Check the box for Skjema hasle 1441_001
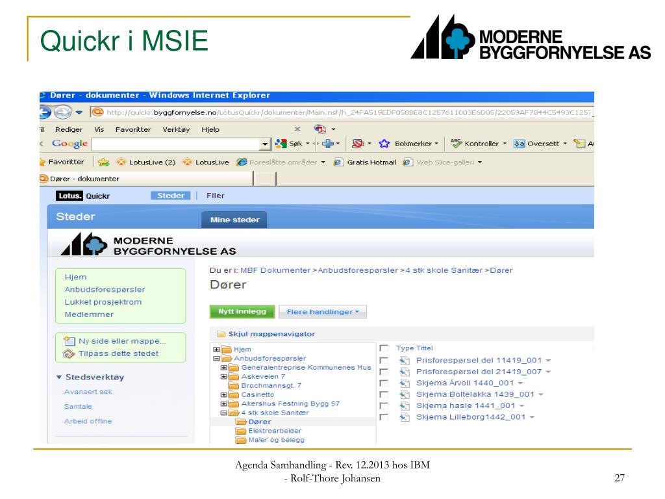The height and width of the screenshot is (499, 665). tap(384, 405)
